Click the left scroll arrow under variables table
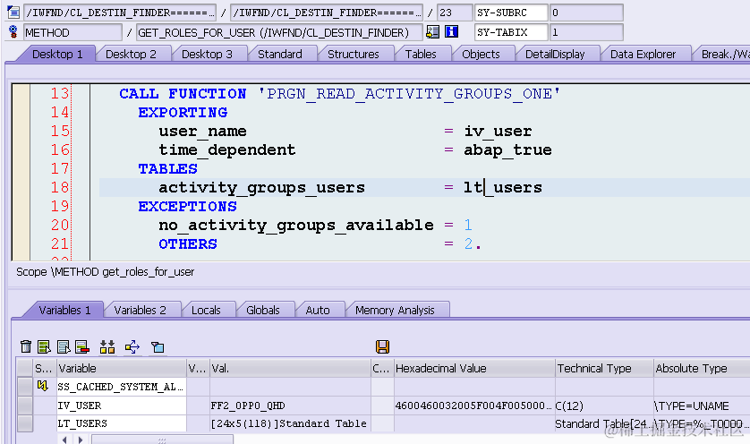Image resolution: width=750 pixels, height=444 pixels. tap(64, 440)
